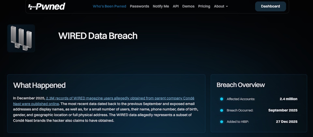The height and width of the screenshot is (137, 313).
Task: Open the Who's Been Pwned page
Action: [x=109, y=6]
